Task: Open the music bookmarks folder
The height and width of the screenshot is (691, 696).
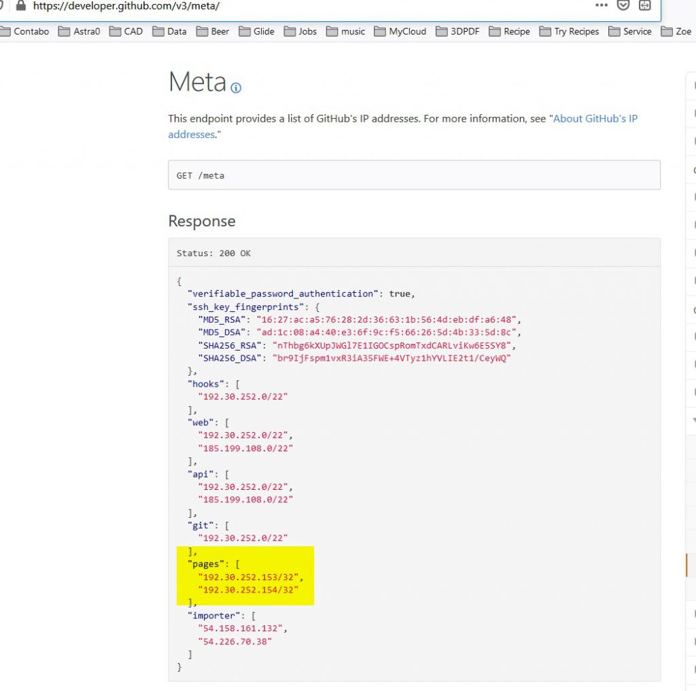Action: pyautogui.click(x=352, y=31)
